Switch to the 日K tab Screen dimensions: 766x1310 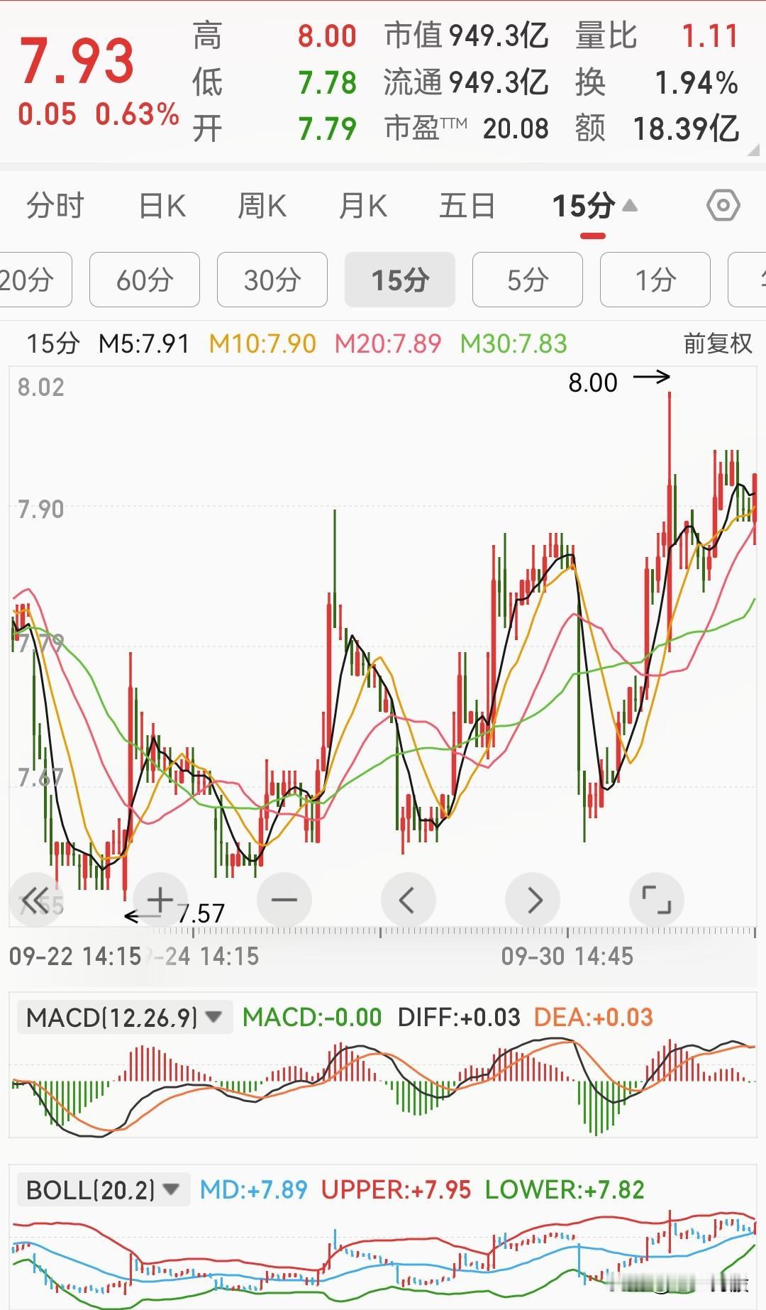tap(162, 206)
